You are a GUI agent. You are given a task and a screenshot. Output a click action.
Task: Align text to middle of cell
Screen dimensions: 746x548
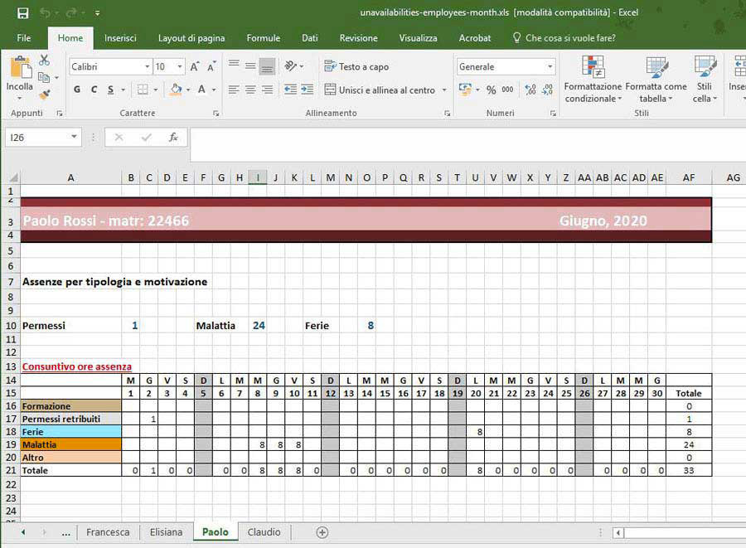tap(250, 65)
